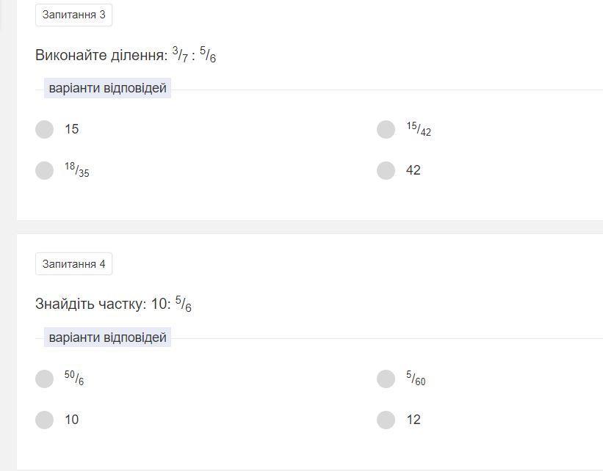Click the 5/60 answer text label
The height and width of the screenshot is (471, 603).
click(416, 379)
